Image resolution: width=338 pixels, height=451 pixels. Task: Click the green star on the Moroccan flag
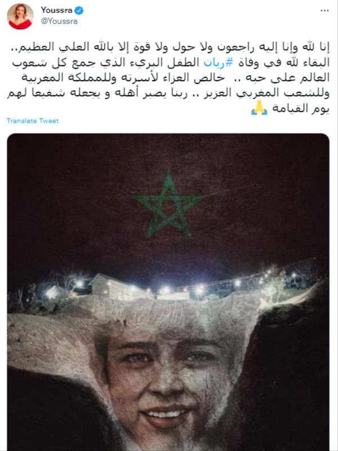pos(169,203)
